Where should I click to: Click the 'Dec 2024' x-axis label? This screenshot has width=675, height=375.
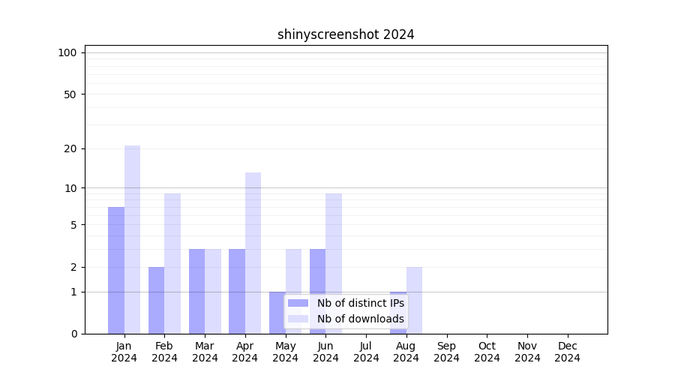coord(567,352)
